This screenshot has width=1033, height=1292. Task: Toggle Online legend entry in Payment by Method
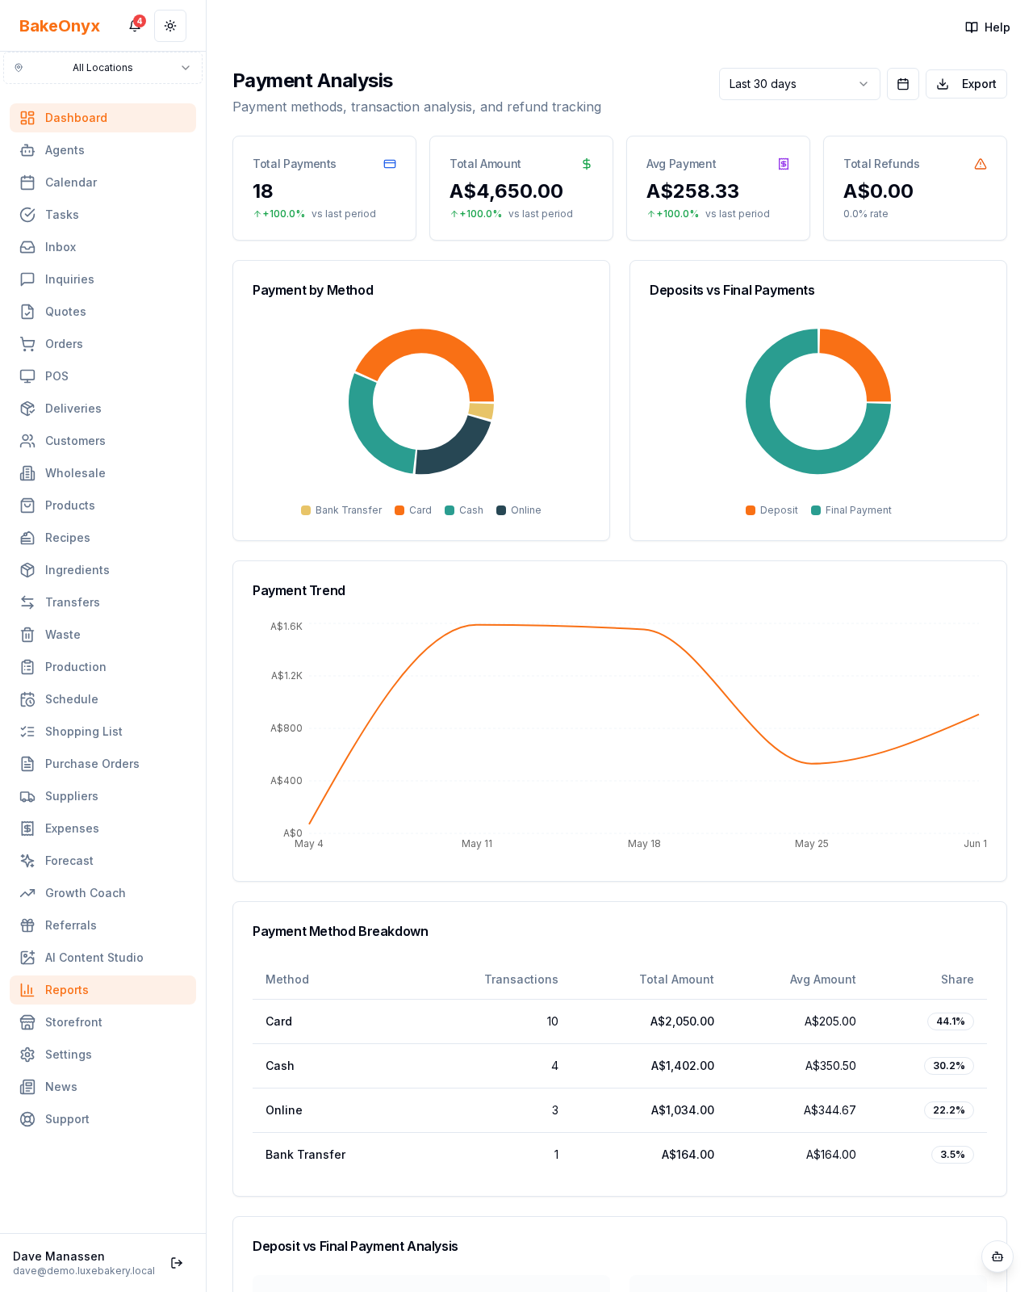click(519, 510)
